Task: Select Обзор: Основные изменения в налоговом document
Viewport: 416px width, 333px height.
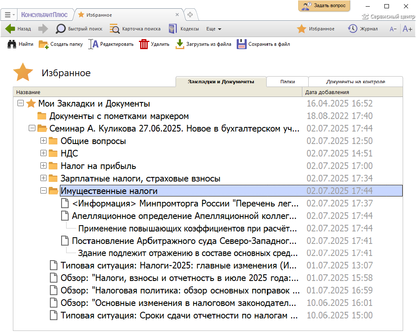Action: tap(178, 303)
